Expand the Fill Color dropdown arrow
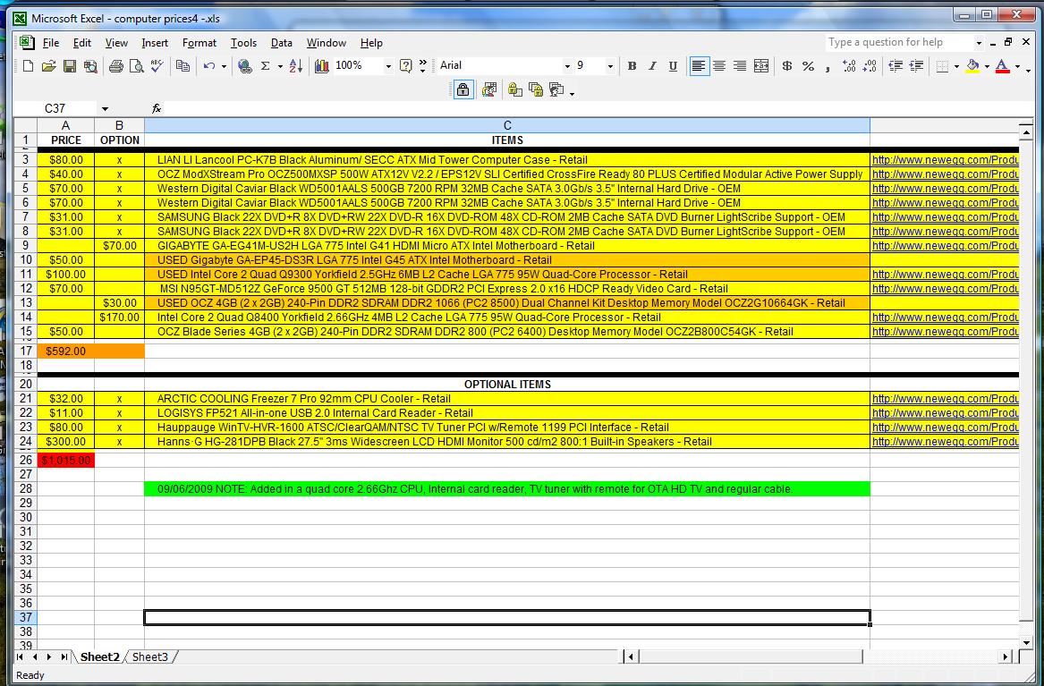This screenshot has height=686, width=1044. point(987,66)
